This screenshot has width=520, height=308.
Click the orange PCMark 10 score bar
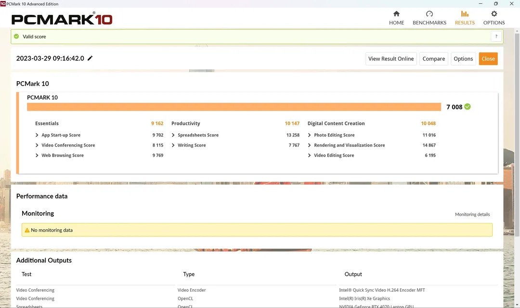coord(234,107)
